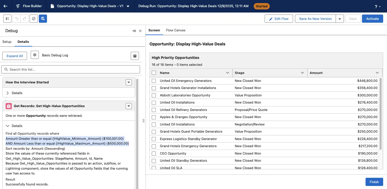
Task: Copy debug log with clipboard icon
Action: click(x=135, y=56)
